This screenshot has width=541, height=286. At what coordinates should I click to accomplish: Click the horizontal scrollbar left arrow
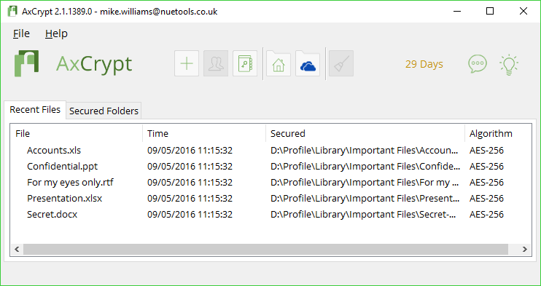click(17, 249)
